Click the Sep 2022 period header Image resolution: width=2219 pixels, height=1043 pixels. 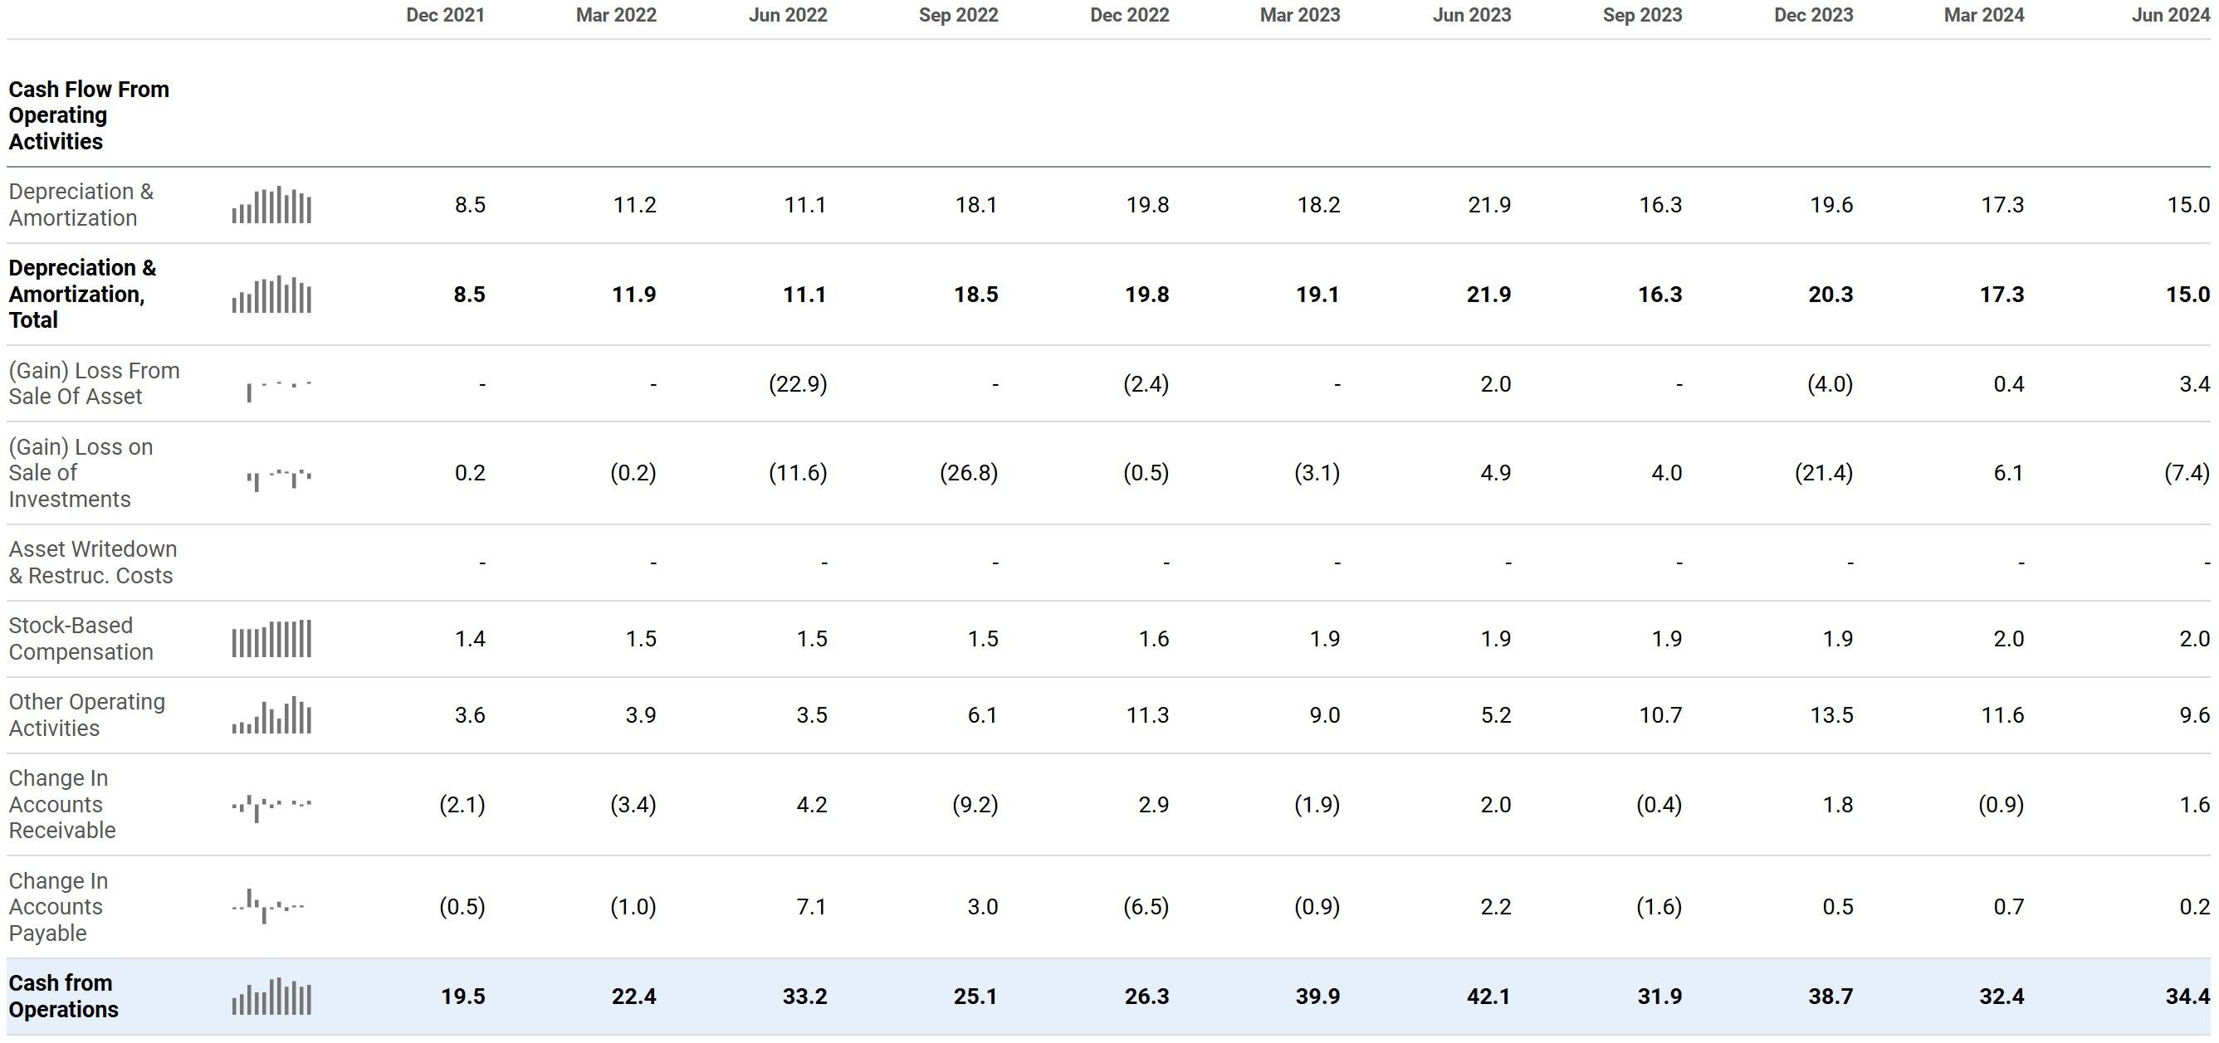(958, 16)
